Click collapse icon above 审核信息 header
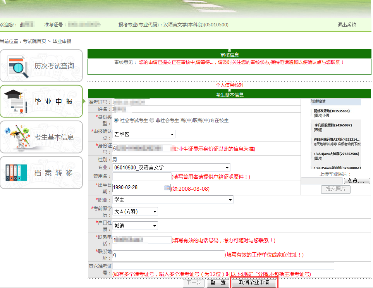Screen dimensions: 373x288 coord(229,50)
